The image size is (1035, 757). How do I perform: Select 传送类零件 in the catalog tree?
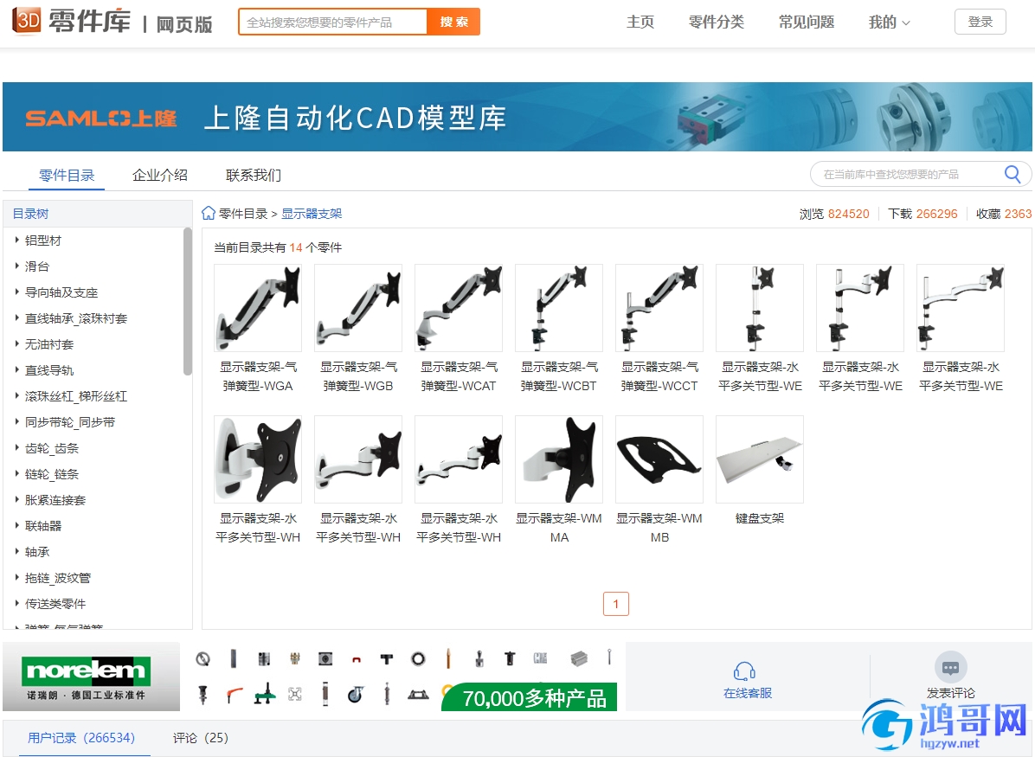(55, 604)
